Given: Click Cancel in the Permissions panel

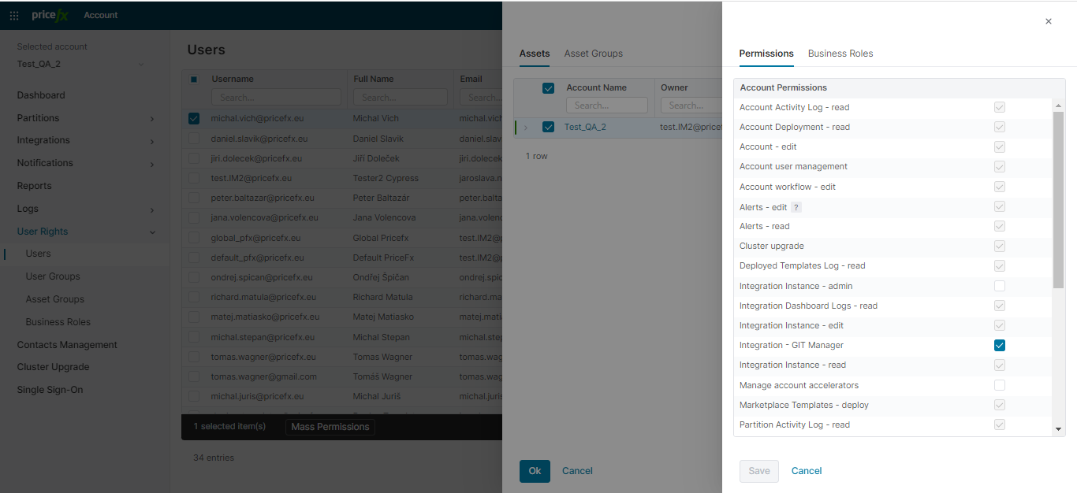Looking at the screenshot, I should (x=806, y=471).
